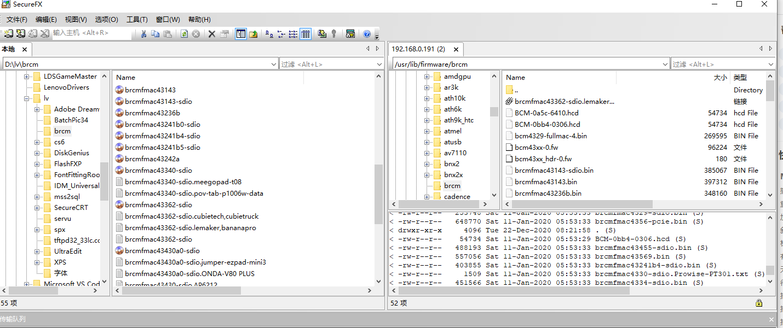Click the Cut scissors icon
Viewport: 783px width, 328px height.
143,34
